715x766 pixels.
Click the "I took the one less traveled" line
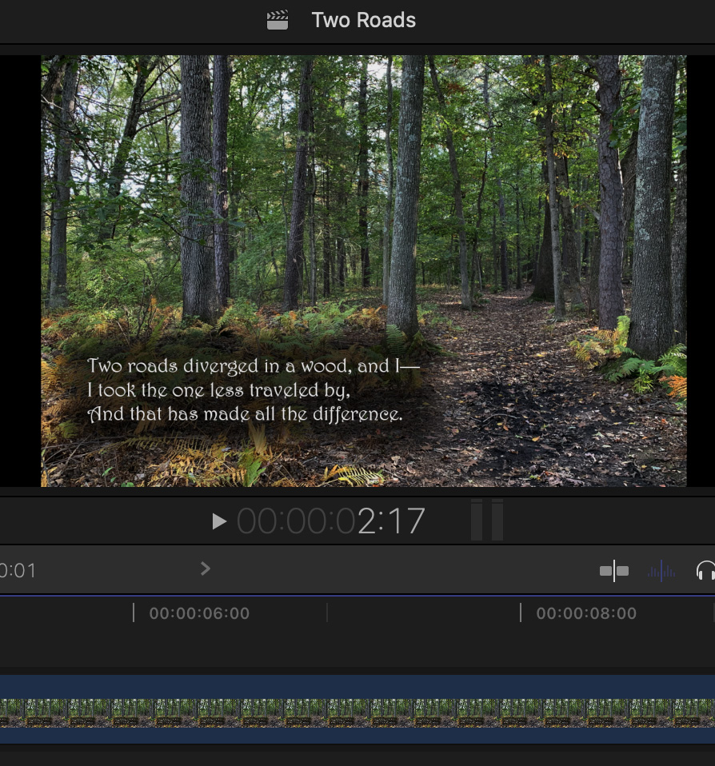218,391
